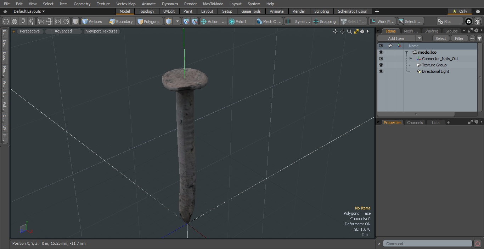Click the wireframe globe icon in toolbar
The width and height of the screenshot is (484, 249).
pyautogui.click(x=15, y=22)
